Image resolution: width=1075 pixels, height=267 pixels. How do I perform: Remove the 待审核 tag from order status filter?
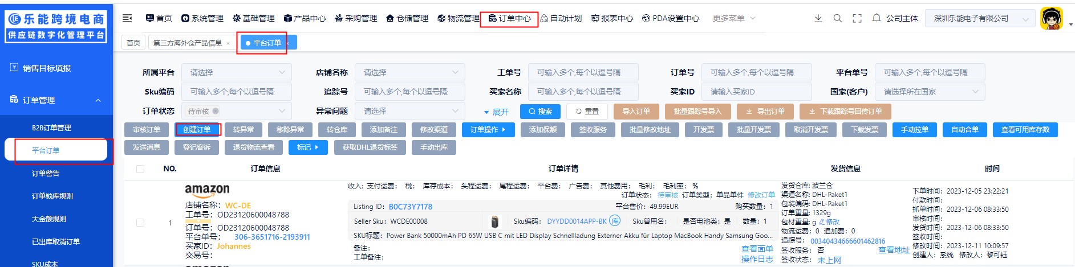216,111
